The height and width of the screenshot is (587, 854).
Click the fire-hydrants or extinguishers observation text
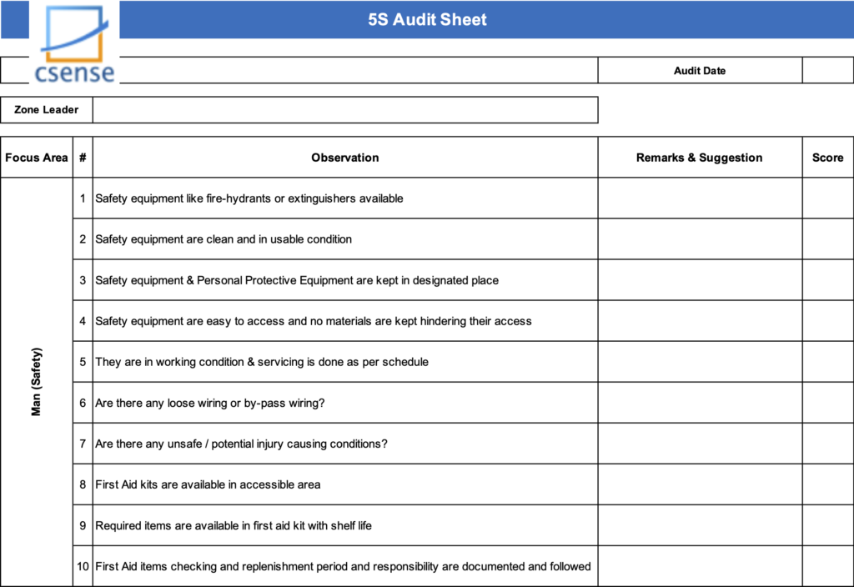click(249, 198)
